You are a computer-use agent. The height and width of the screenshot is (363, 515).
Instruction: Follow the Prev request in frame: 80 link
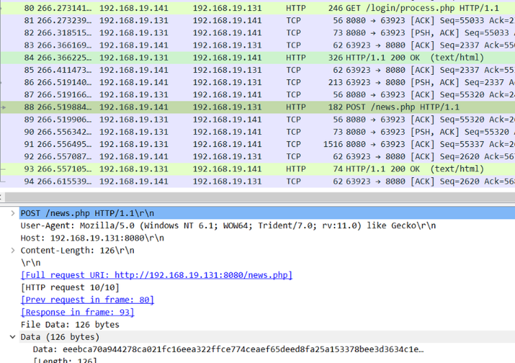click(87, 300)
